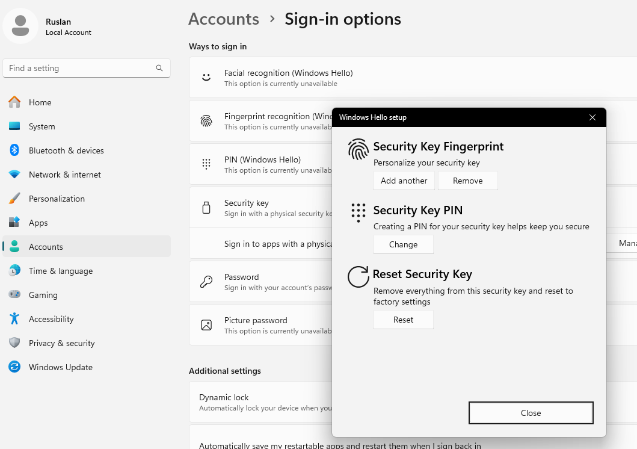
Task: Click the Network & internet Wi-Fi icon
Action: coord(14,175)
